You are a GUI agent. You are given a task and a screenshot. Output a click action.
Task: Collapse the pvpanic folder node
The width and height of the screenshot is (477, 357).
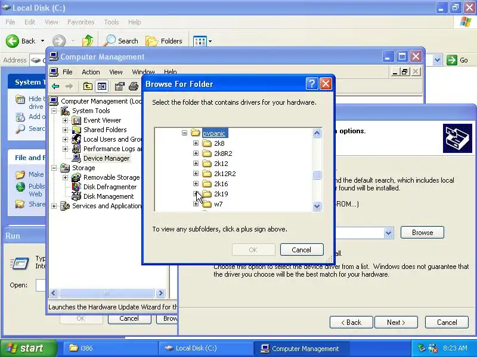(x=184, y=133)
